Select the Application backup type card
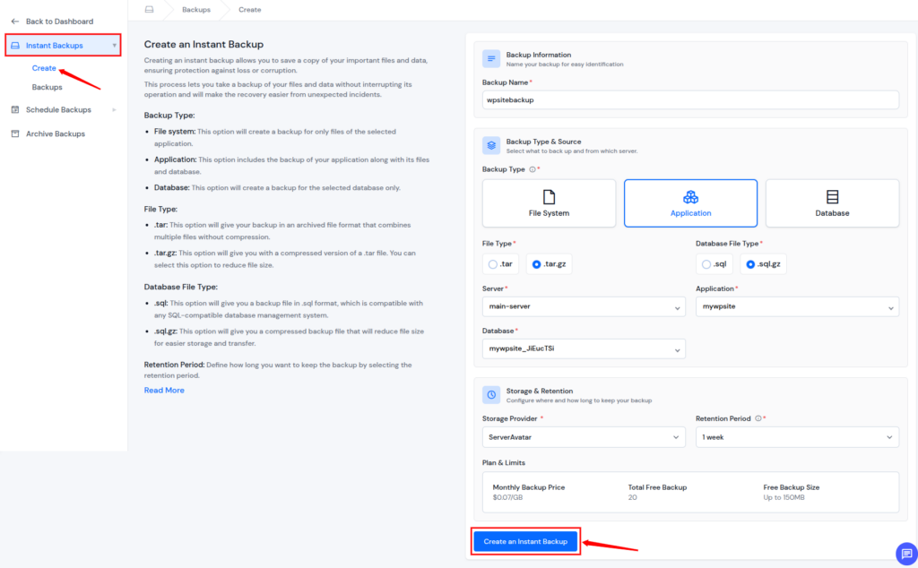Viewport: 918px width, 568px height. [x=690, y=202]
